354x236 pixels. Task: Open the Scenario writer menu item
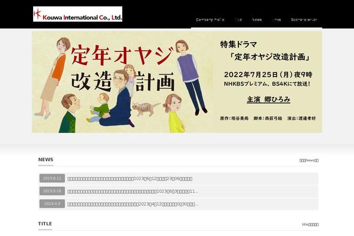tap(304, 19)
